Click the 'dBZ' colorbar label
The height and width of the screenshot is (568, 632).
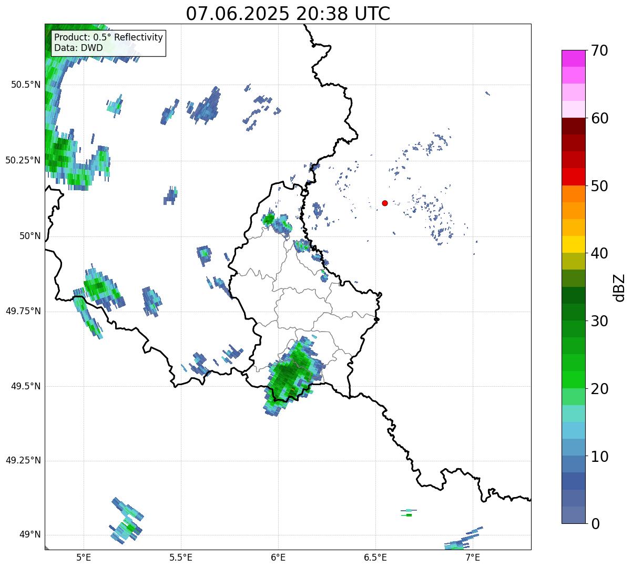click(x=619, y=287)
